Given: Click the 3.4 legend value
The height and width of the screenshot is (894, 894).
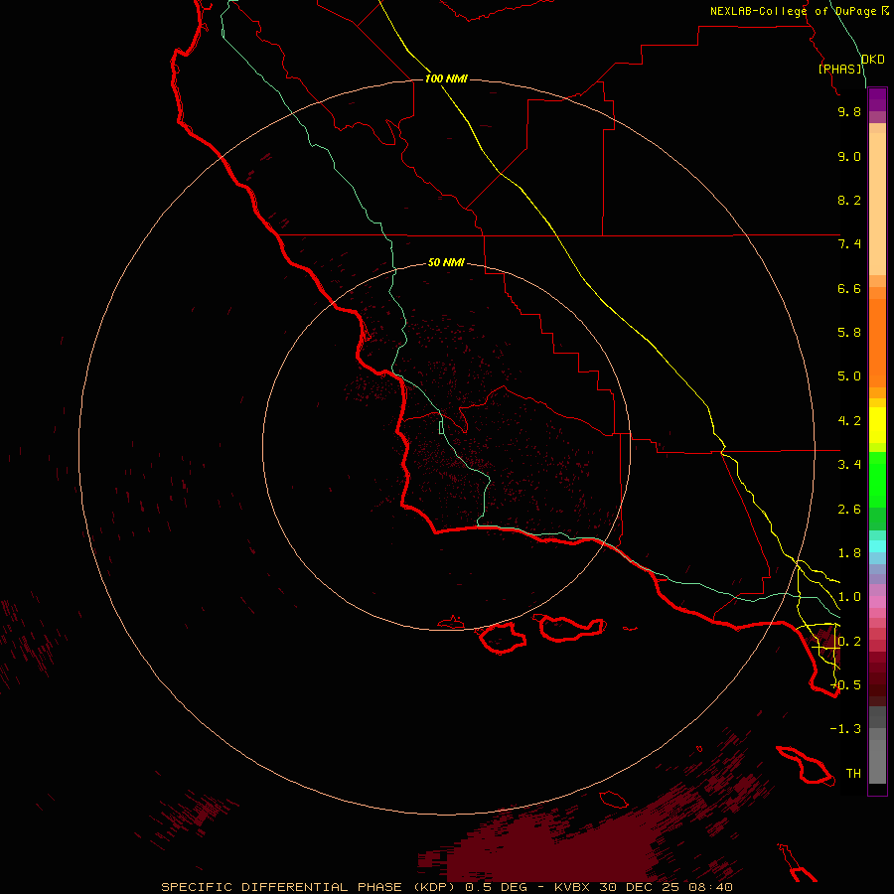Looking at the screenshot, I should point(849,465).
